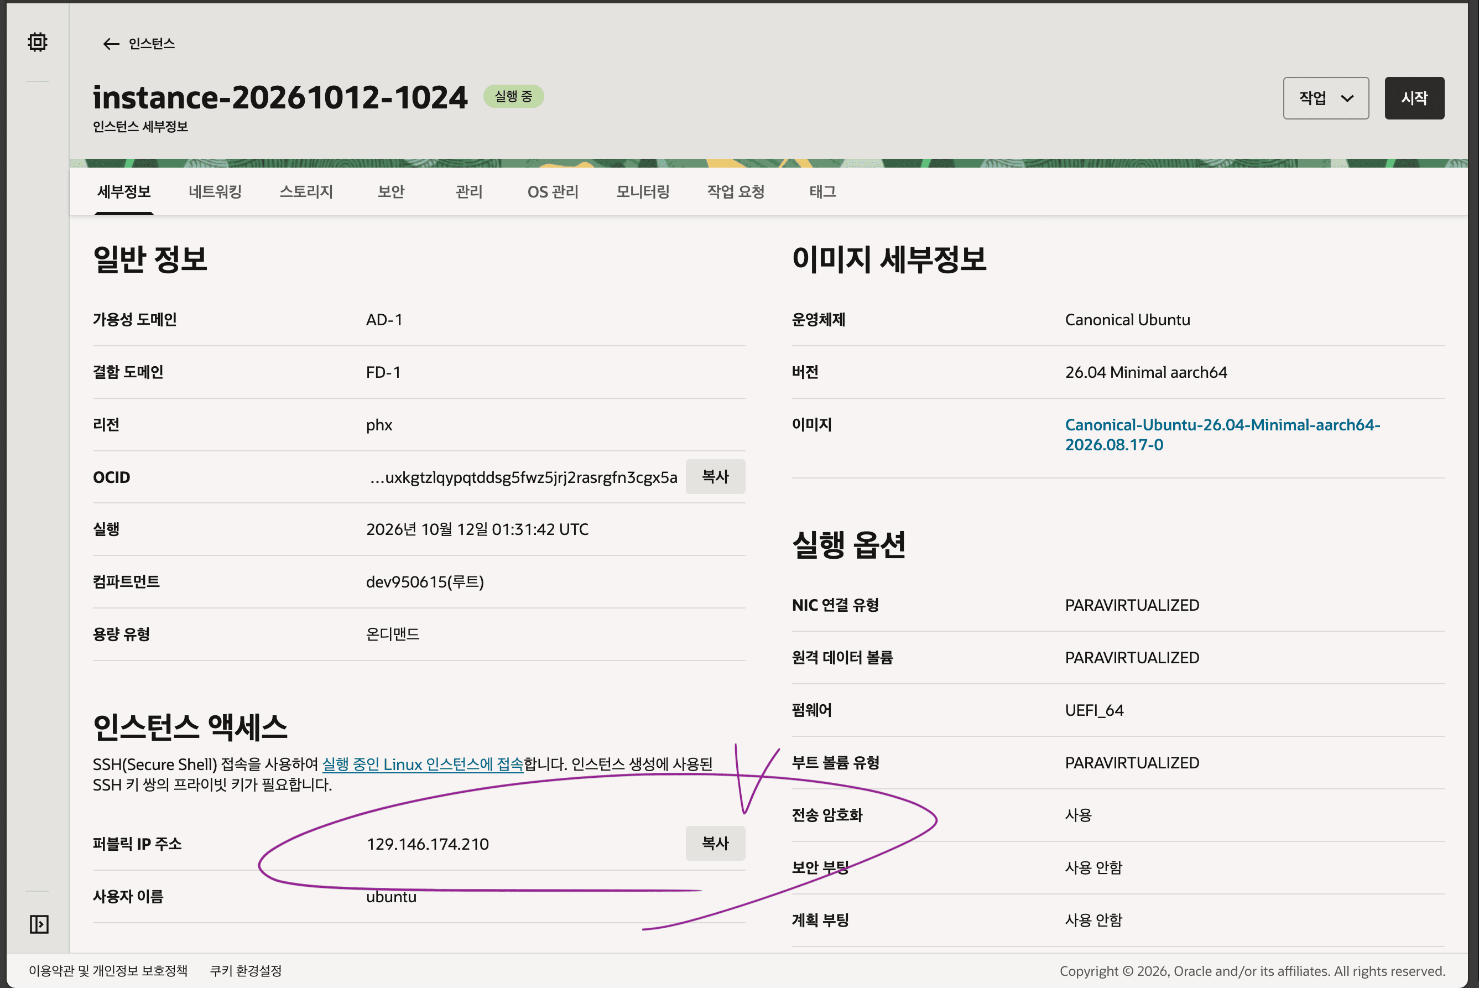Click the 인스턴스 breadcrumb text

[x=152, y=44]
